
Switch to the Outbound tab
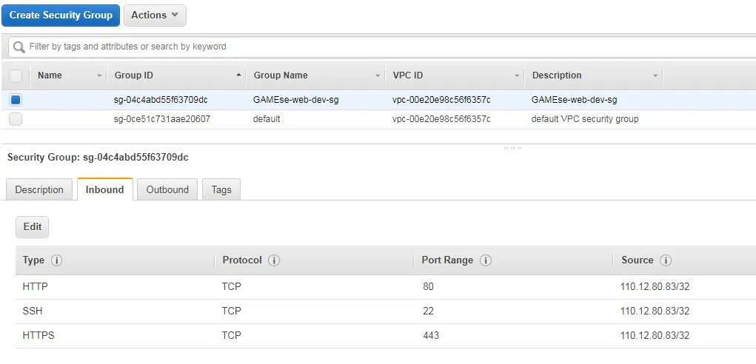[167, 189]
